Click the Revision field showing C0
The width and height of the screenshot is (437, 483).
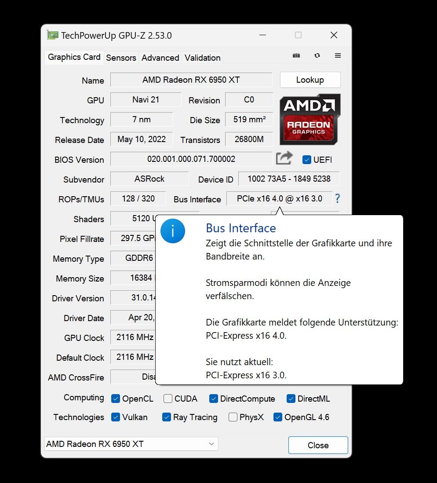click(249, 99)
